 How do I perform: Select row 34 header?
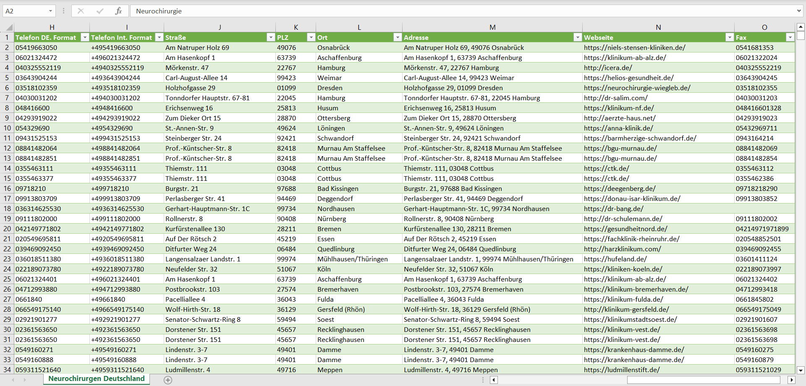click(7, 370)
